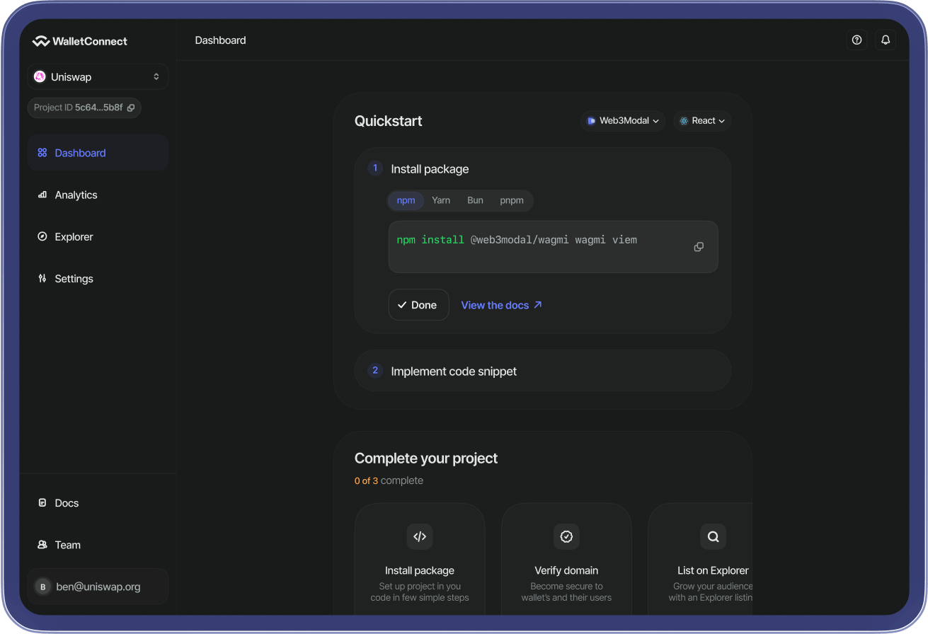Screen dimensions: 928x634
Task: Click the WalletConnect logo
Action: [x=79, y=40]
